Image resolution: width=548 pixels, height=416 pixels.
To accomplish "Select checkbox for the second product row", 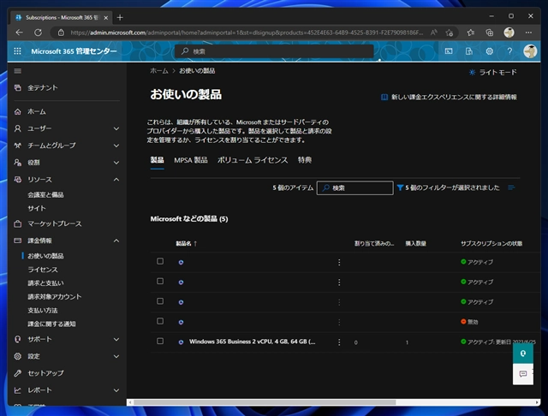I will (x=160, y=281).
